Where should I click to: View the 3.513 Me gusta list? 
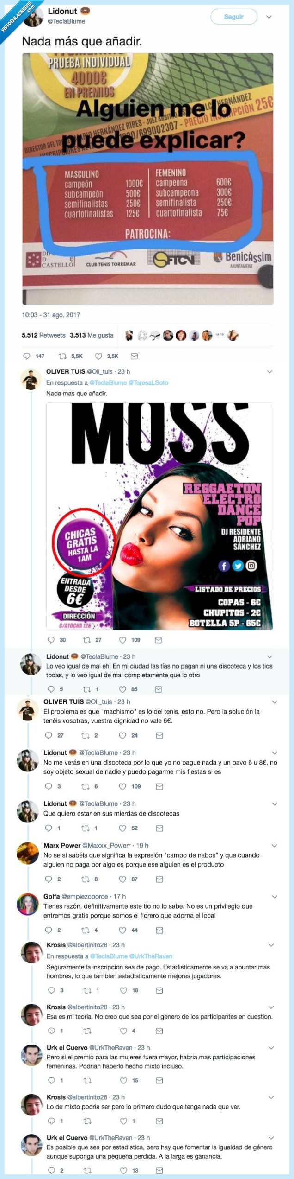tap(92, 335)
